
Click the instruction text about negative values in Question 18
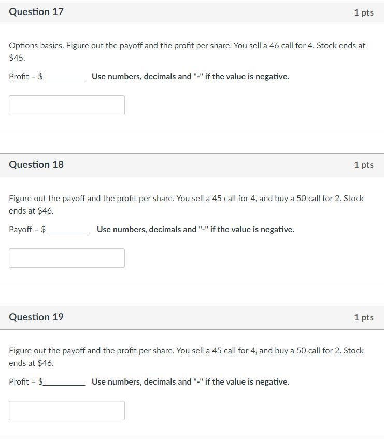195,229
